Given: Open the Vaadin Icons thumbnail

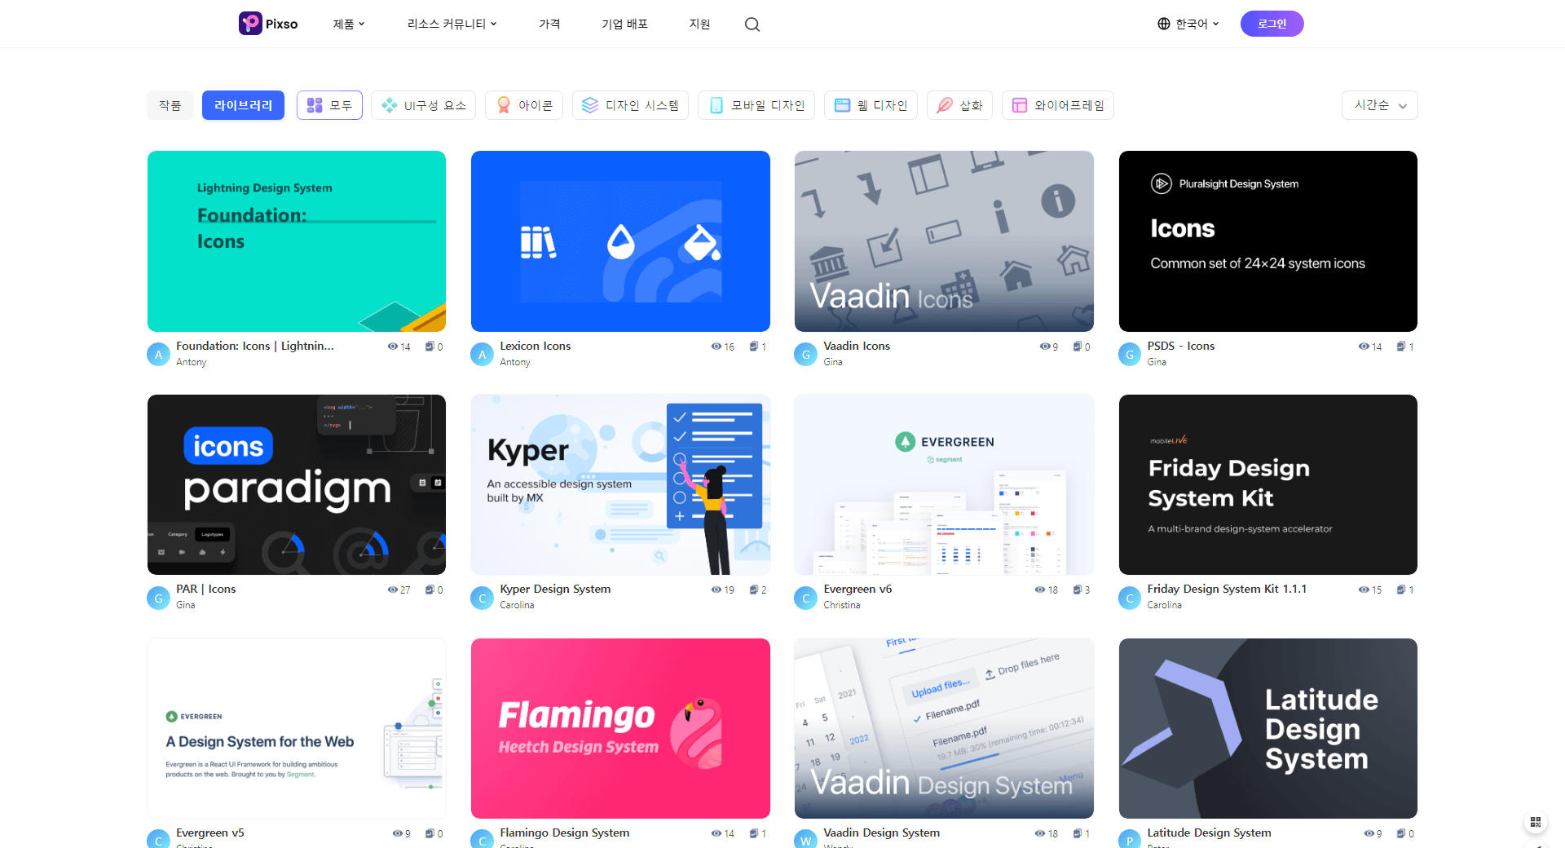Looking at the screenshot, I should (944, 241).
